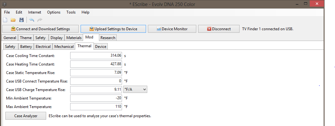Image resolution: width=335 pixels, height=126 pixels.
Task: Click the Open folder toolbar icon
Action: (13, 20)
